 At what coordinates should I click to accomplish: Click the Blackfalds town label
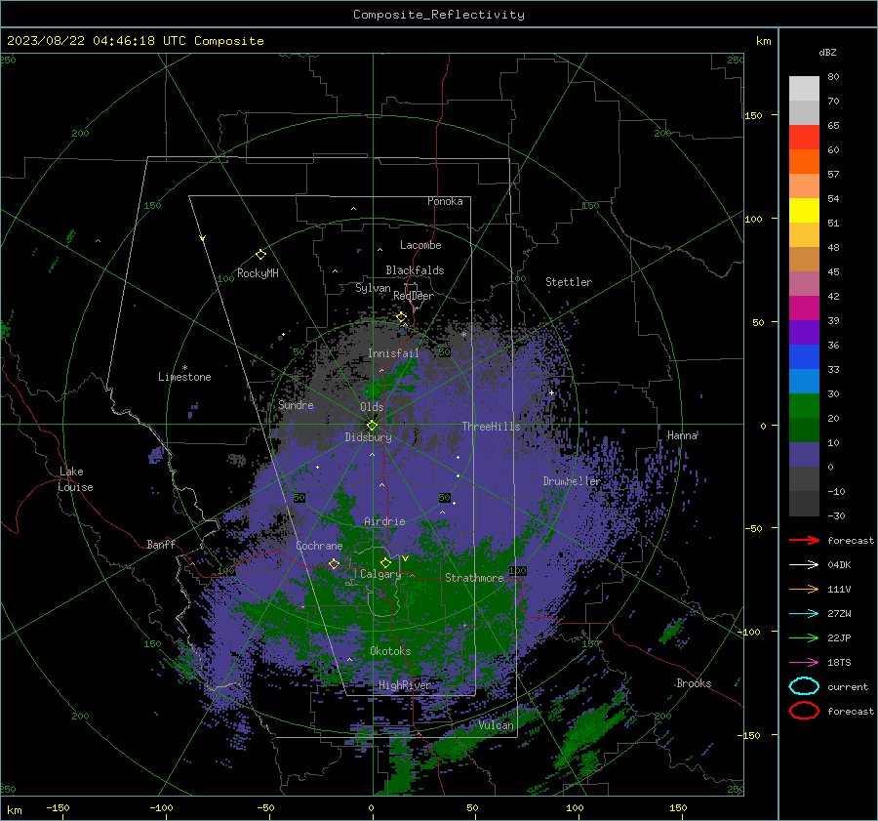(x=415, y=270)
